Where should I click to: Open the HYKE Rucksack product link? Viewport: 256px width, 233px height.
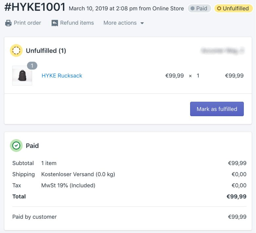click(x=62, y=75)
